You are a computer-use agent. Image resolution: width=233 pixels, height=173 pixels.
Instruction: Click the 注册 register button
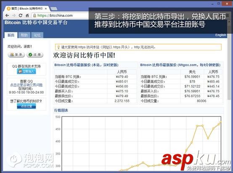pyautogui.click(x=35, y=55)
